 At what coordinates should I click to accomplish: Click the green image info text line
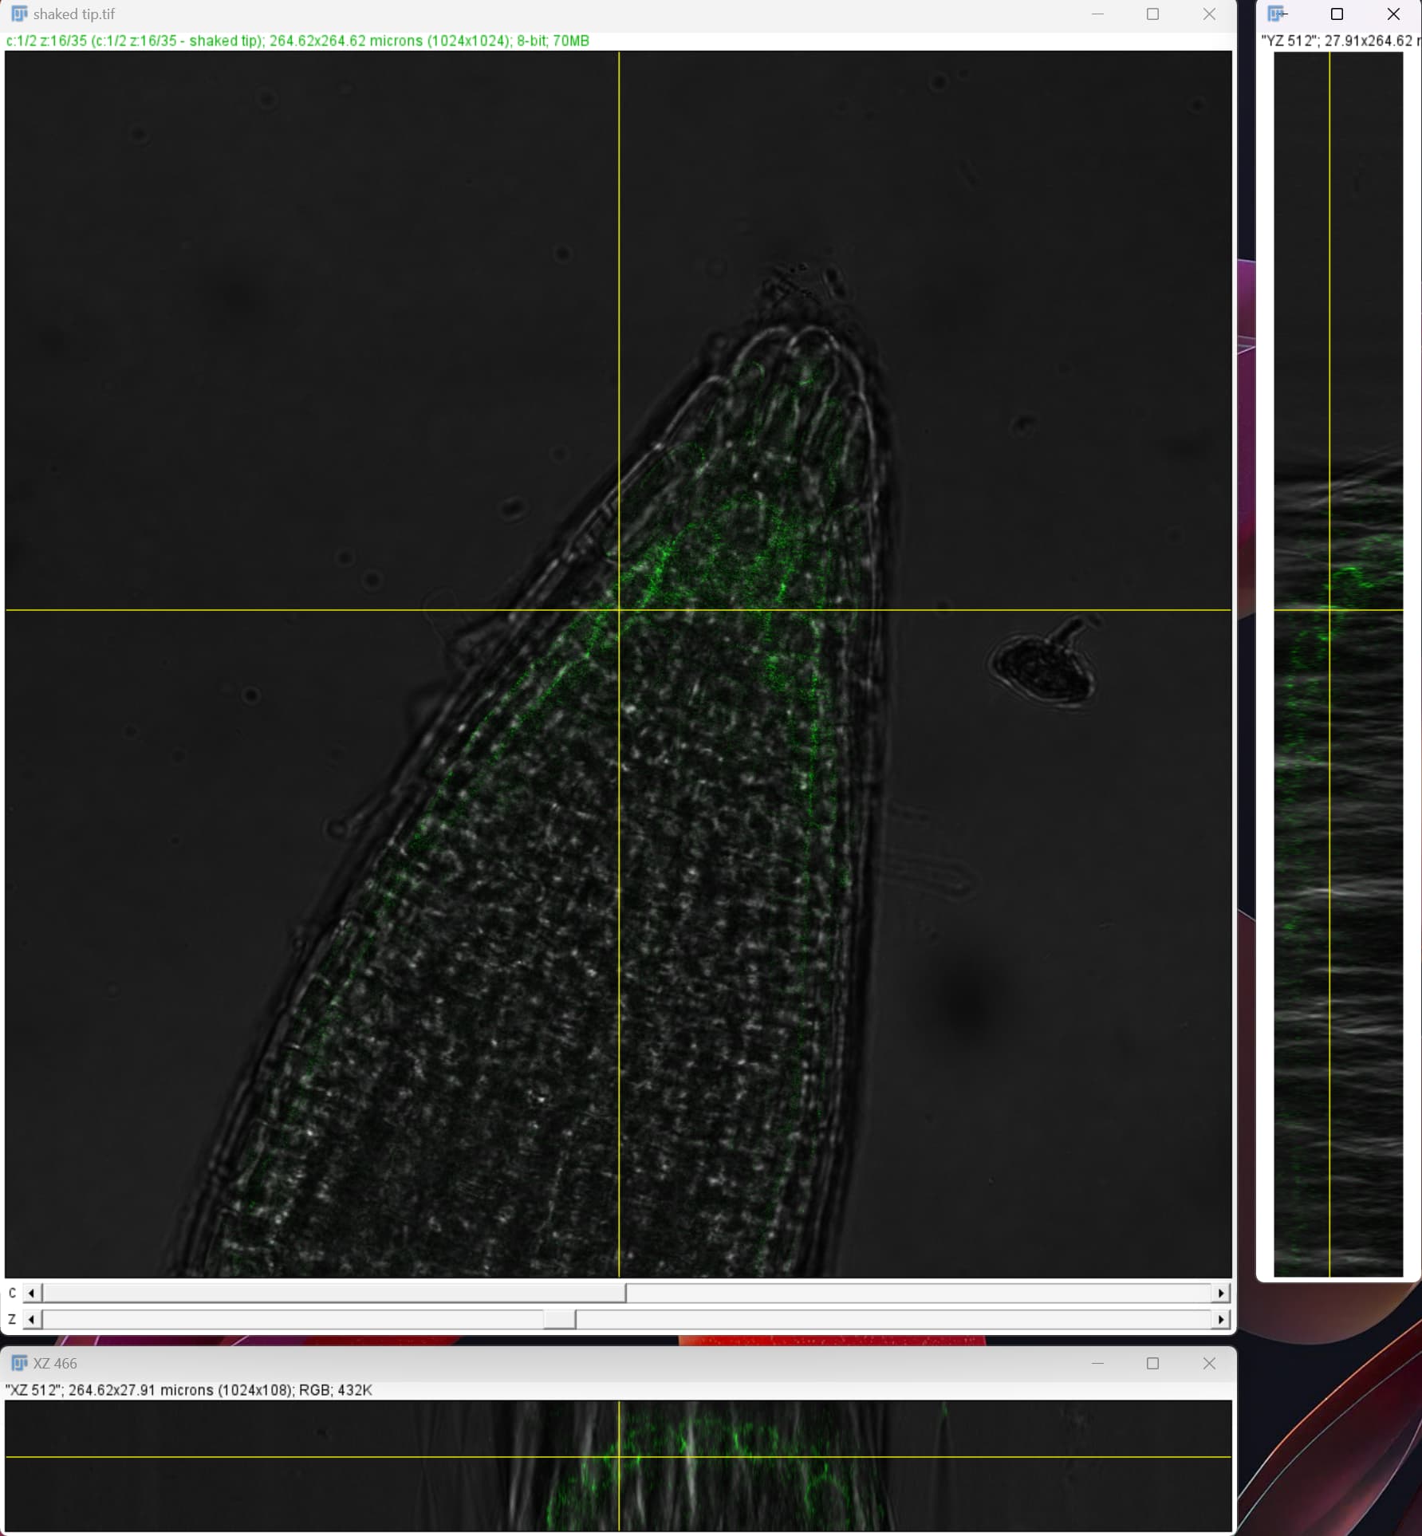point(295,41)
